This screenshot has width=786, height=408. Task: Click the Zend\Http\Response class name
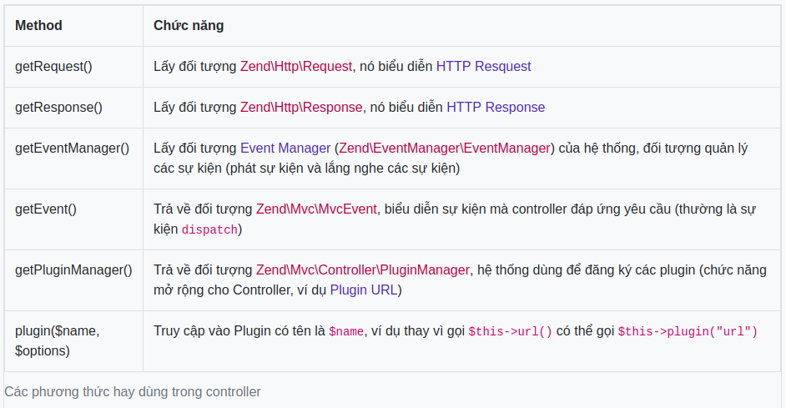point(301,108)
